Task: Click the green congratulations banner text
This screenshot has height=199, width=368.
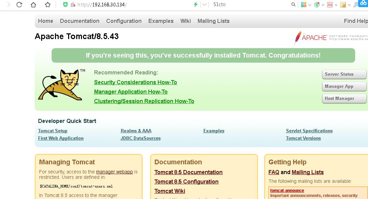Action: pos(203,55)
